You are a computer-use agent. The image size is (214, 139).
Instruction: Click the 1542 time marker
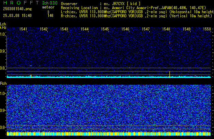click(44, 29)
